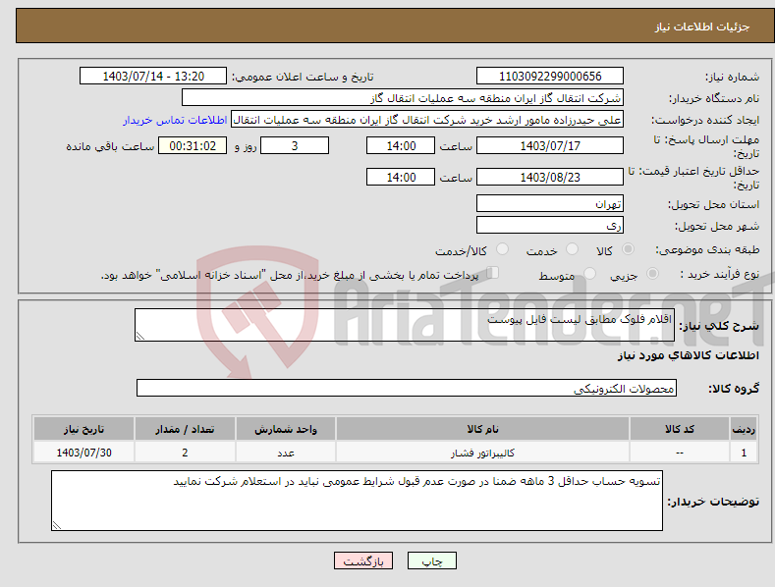Click the تاریخ نیاز column header
The height and width of the screenshot is (587, 775).
84,429
